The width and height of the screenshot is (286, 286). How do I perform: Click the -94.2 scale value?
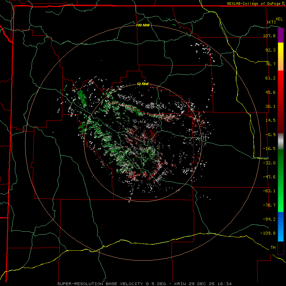coord(269,219)
